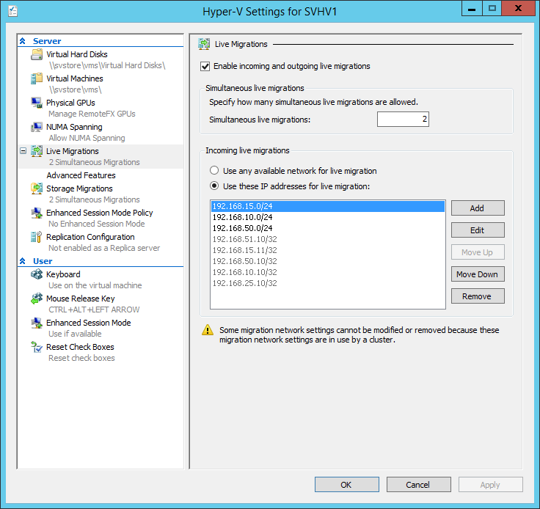Image resolution: width=540 pixels, height=509 pixels.
Task: Click the Storage Migrations icon
Action: [37, 188]
